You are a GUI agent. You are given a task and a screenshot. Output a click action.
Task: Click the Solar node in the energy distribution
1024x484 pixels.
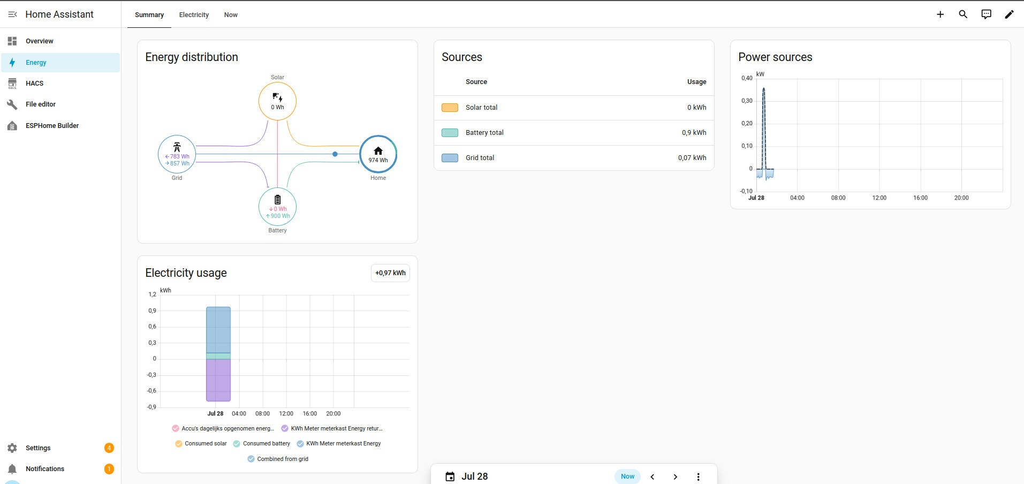click(277, 101)
